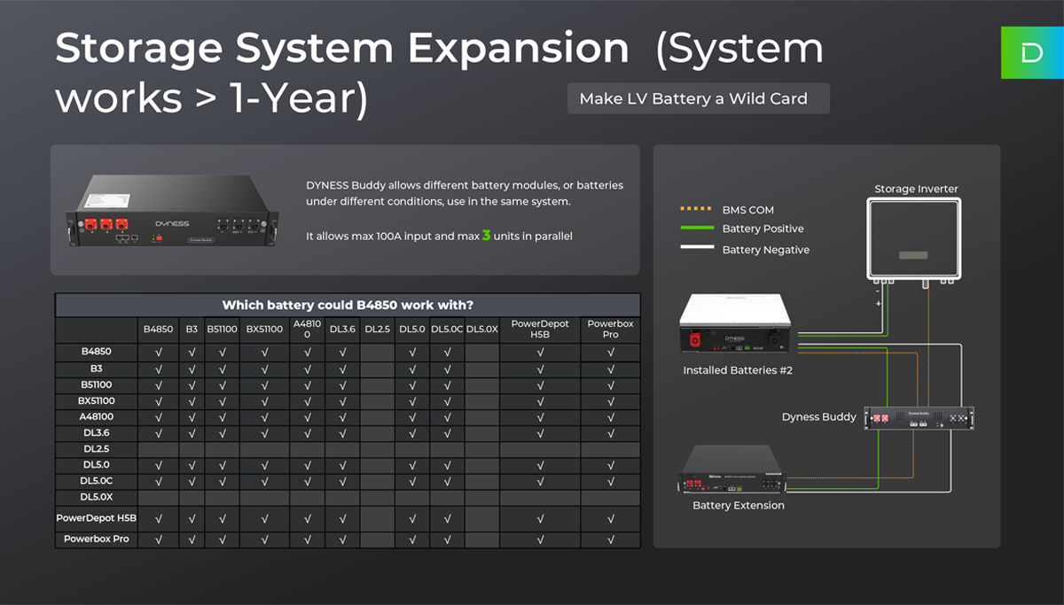Click the Dyness Buddy unit in wiring diagram
1064x605 pixels.
pos(919,417)
